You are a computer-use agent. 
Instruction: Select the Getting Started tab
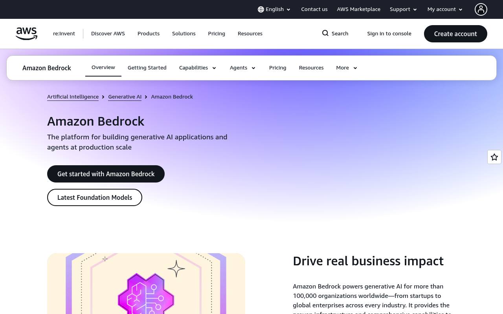coord(147,68)
